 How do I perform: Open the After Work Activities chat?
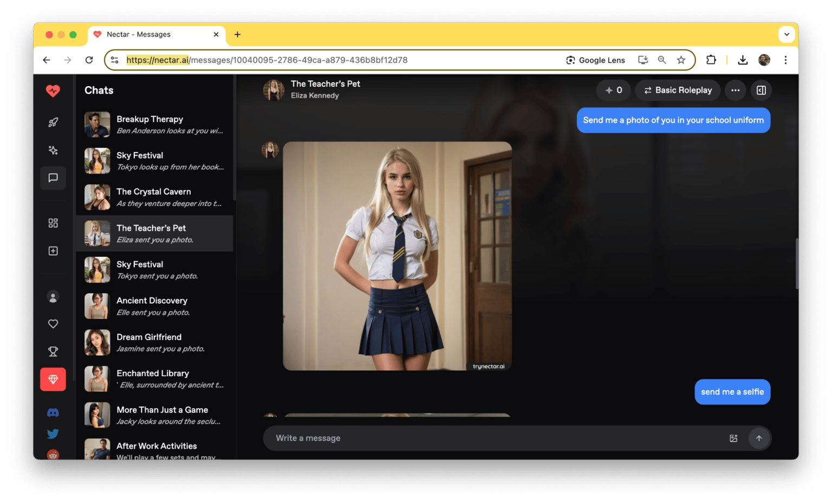tap(155, 448)
